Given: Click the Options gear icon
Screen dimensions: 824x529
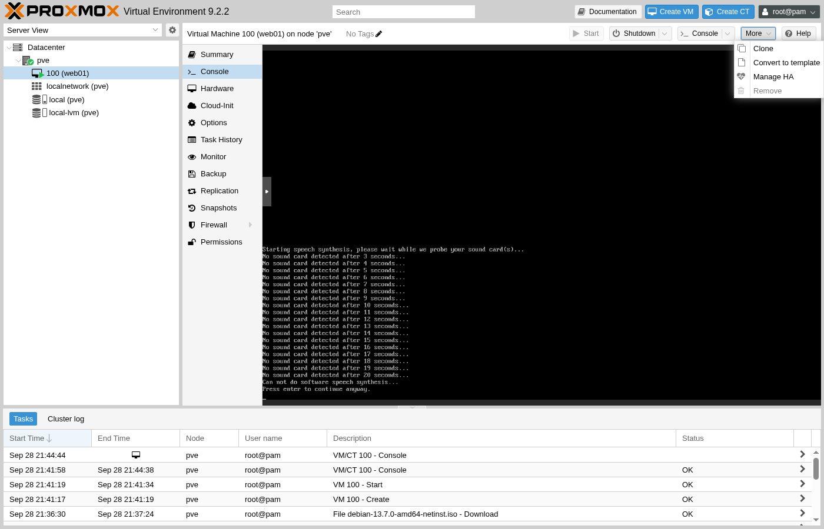Looking at the screenshot, I should (192, 123).
